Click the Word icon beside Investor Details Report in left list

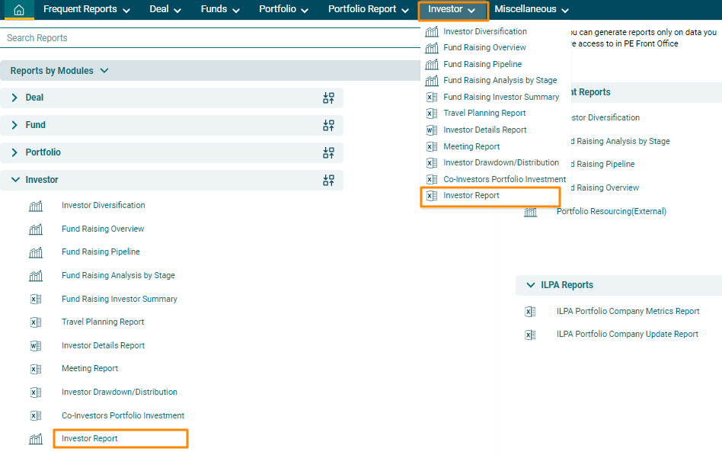click(x=36, y=345)
